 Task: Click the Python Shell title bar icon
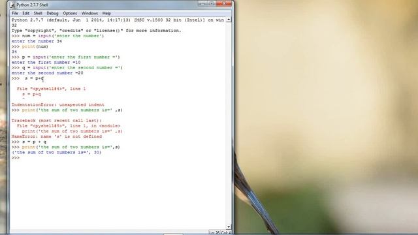pyautogui.click(x=12, y=5)
